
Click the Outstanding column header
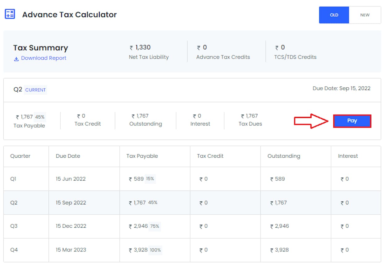[x=284, y=156]
